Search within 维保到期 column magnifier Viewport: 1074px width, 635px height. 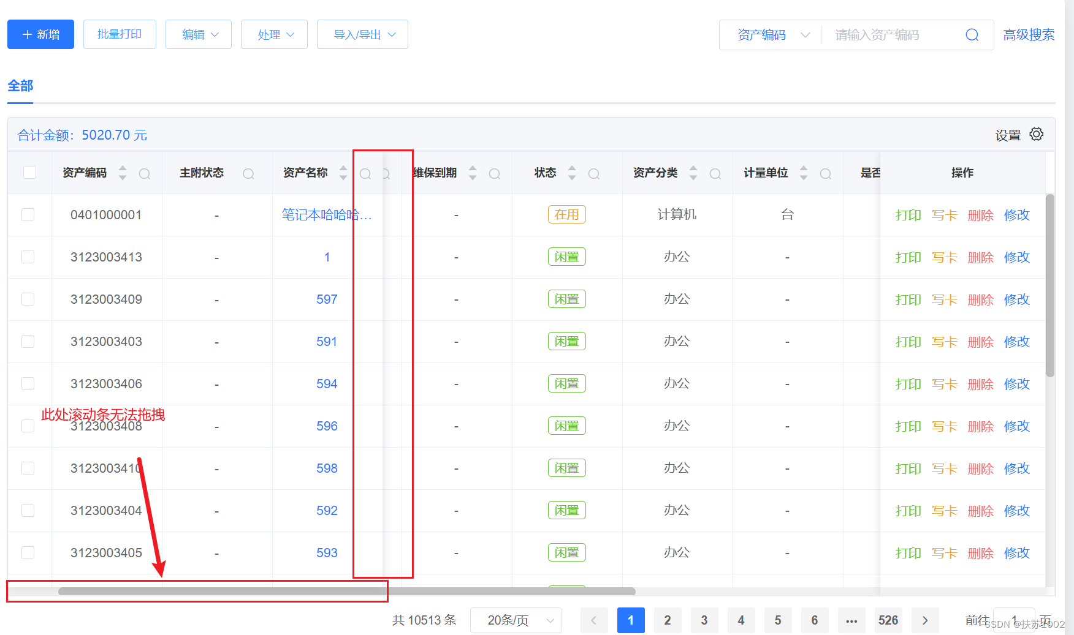(495, 174)
